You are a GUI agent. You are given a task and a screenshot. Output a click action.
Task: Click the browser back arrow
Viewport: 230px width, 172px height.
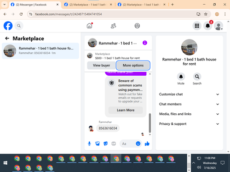(5, 14)
